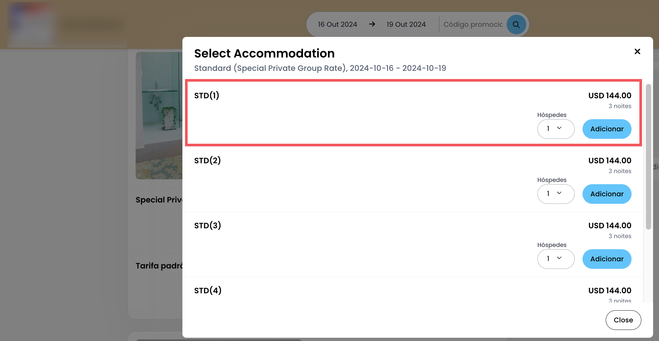659x341 pixels.
Task: Expand the Hóspedes dropdown for STD(2)
Action: 555,194
